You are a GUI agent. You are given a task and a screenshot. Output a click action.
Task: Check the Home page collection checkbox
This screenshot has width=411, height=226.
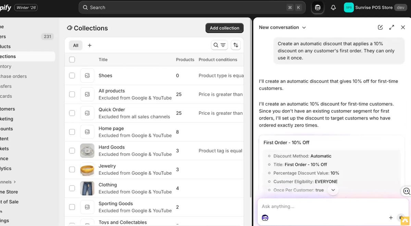pyautogui.click(x=72, y=132)
